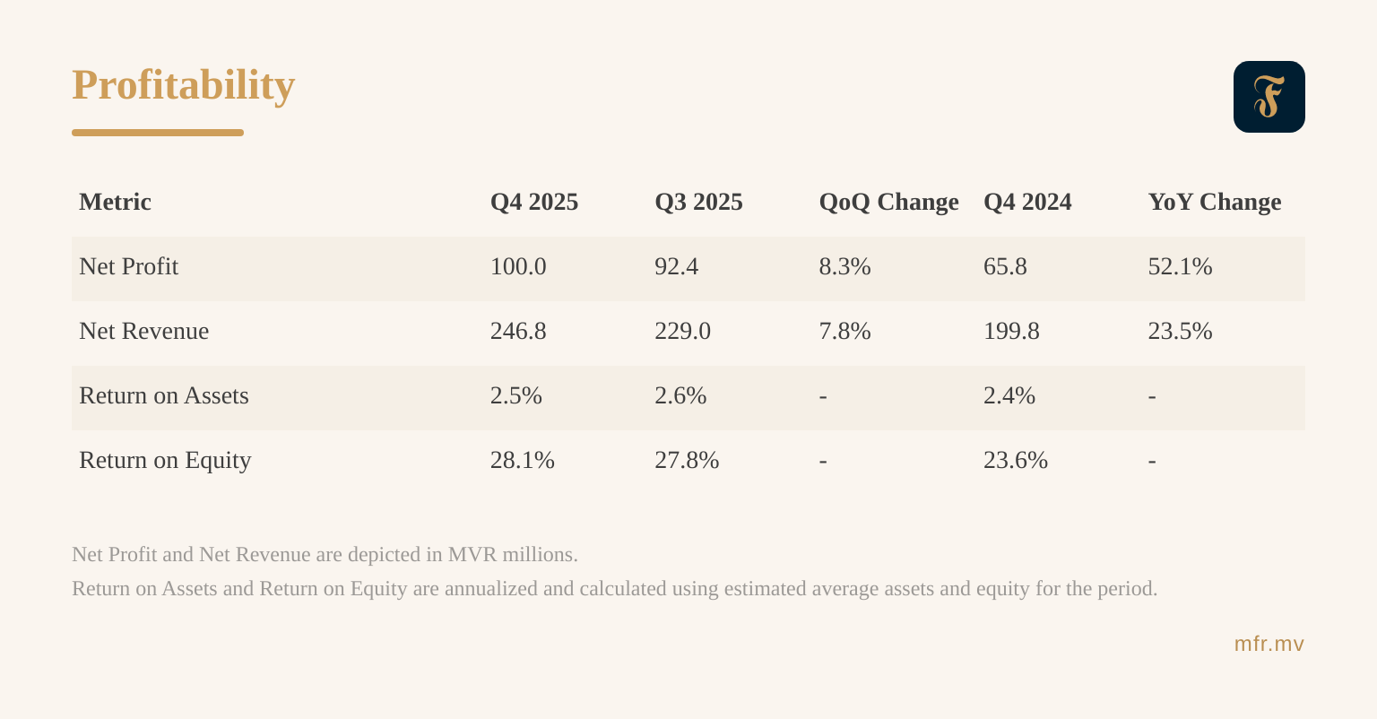Click the Net Profit row label
The image size is (1377, 719).
(129, 266)
